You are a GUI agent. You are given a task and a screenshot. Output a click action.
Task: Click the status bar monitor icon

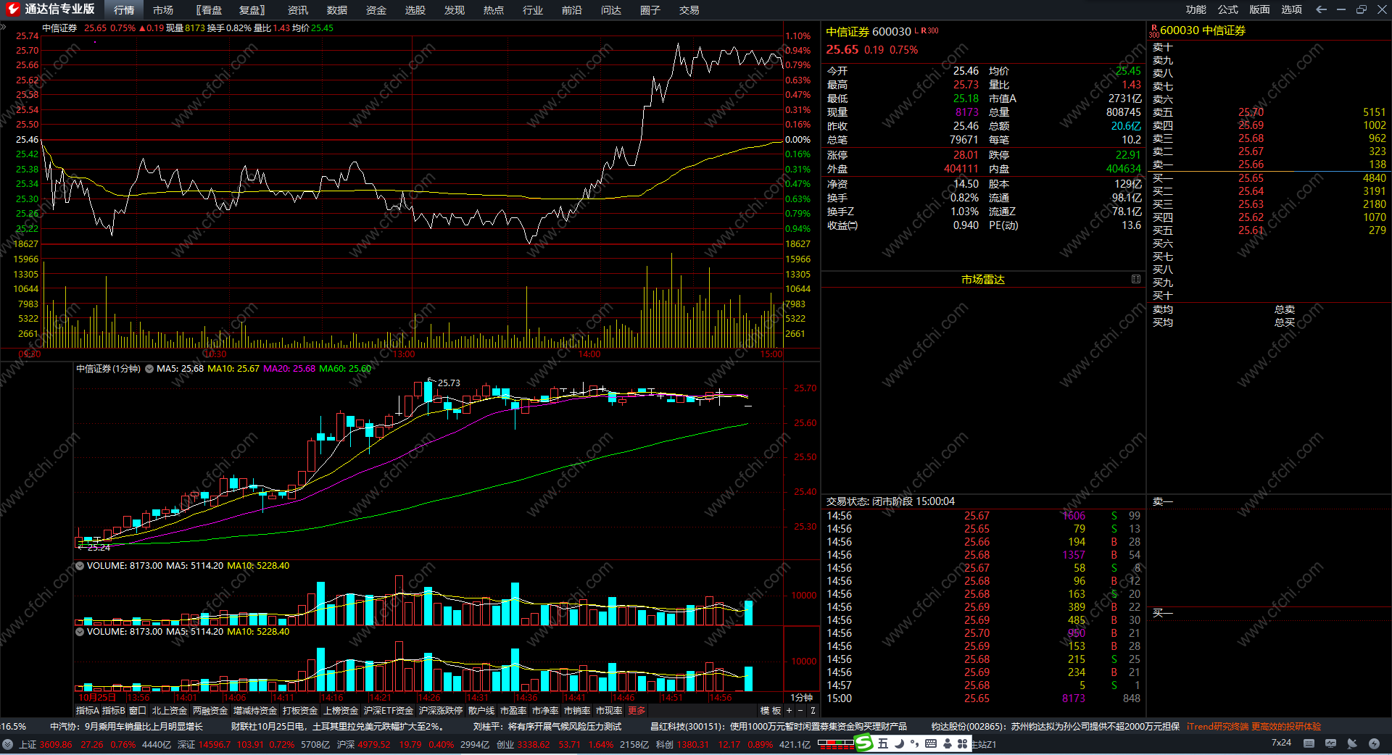[x=1330, y=743]
